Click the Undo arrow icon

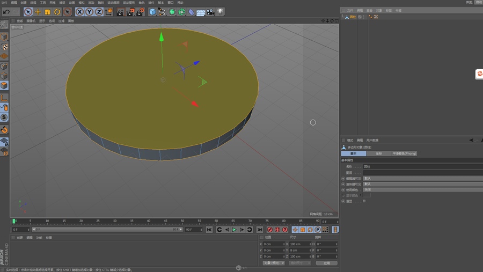[x=6, y=12]
